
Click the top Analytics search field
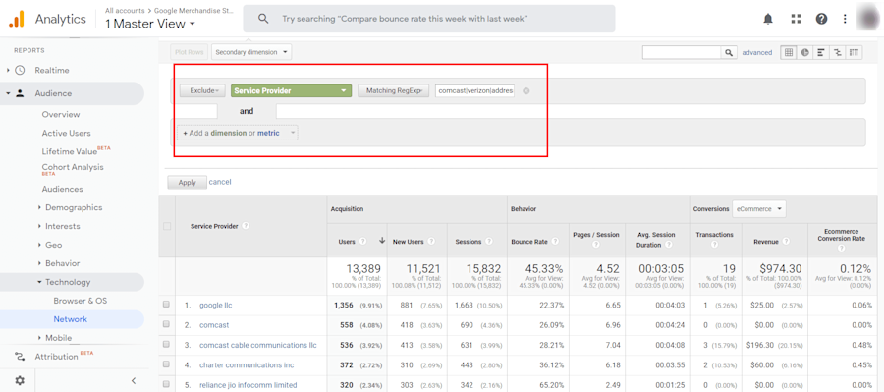(429, 19)
